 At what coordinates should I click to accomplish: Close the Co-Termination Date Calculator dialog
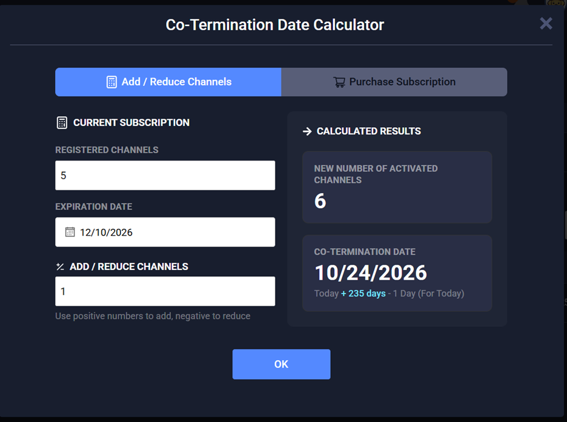point(546,24)
